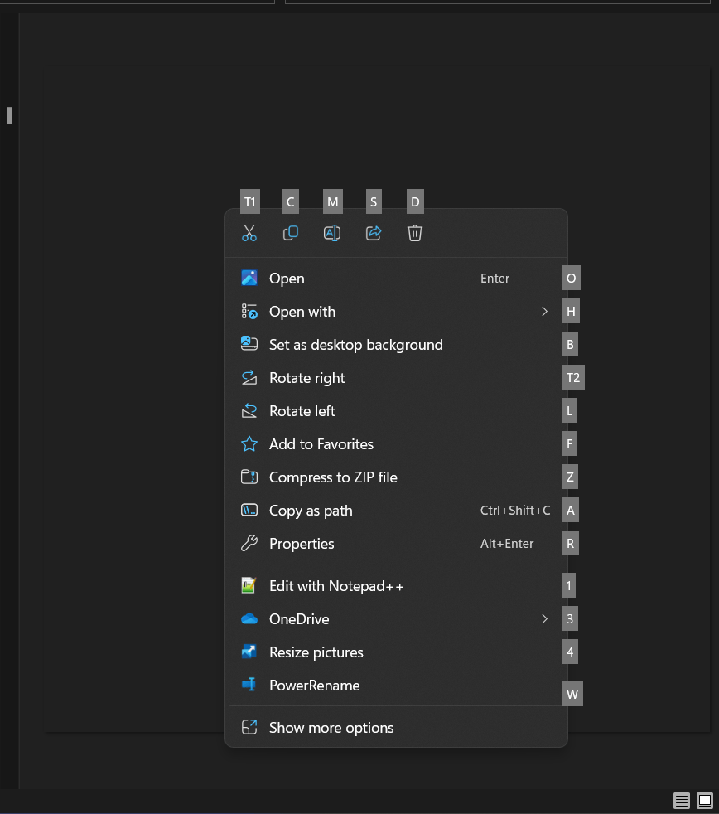Viewport: 719px width, 814px height.
Task: Select the Open with menu entry
Action: coord(396,312)
